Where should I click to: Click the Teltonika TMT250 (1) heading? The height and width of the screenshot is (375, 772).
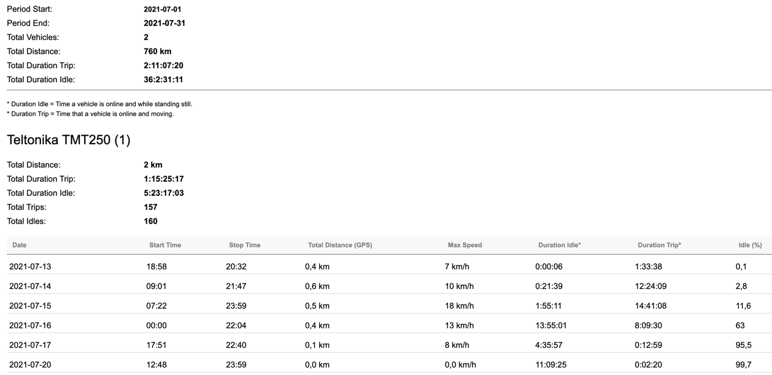[x=69, y=140]
